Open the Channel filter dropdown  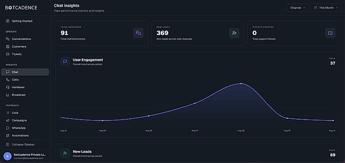coord(298,8)
